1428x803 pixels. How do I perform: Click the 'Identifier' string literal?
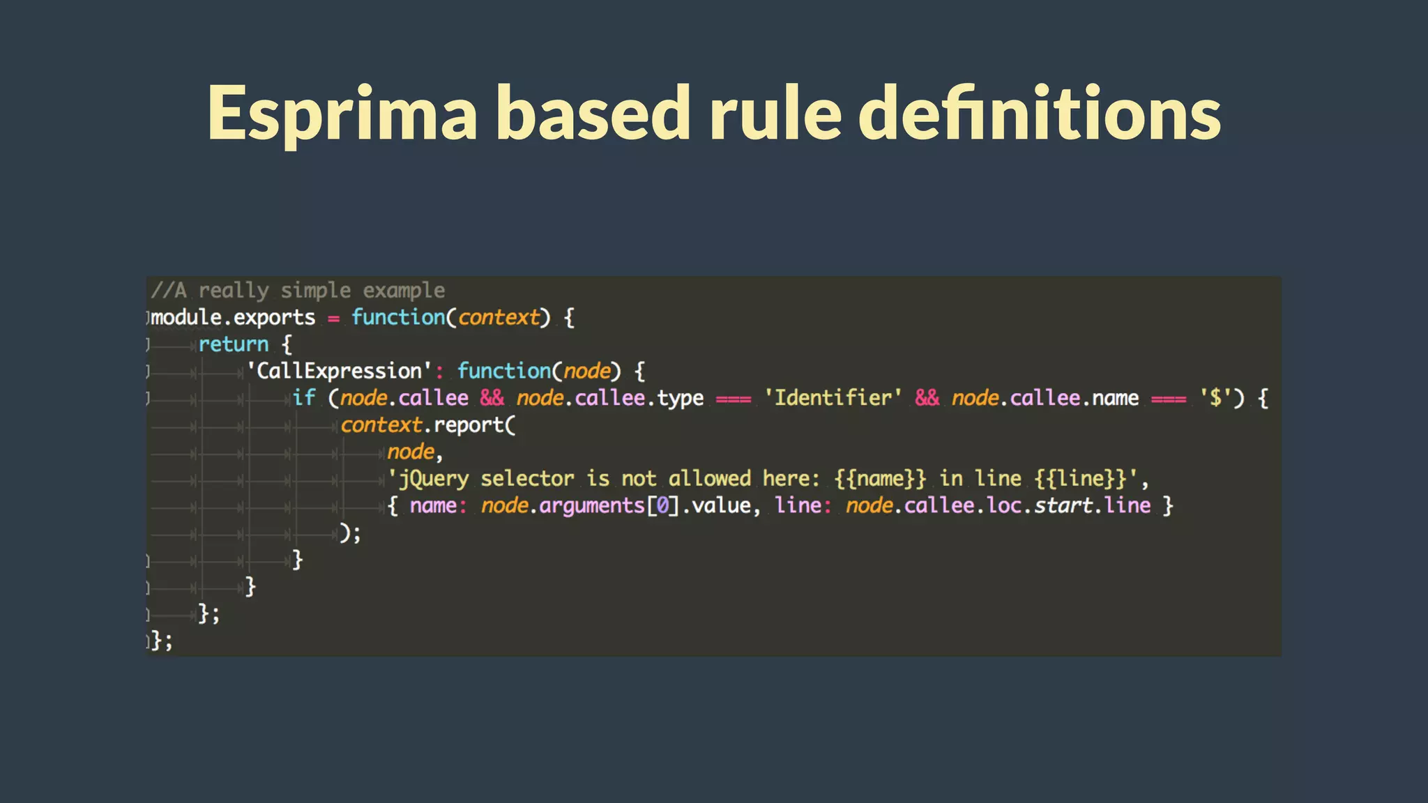coord(833,398)
